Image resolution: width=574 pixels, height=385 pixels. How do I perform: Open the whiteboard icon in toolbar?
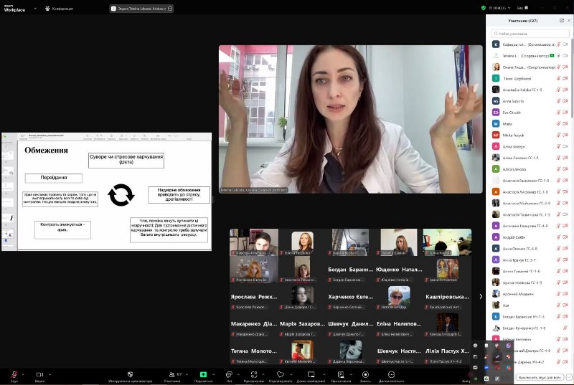point(311,374)
